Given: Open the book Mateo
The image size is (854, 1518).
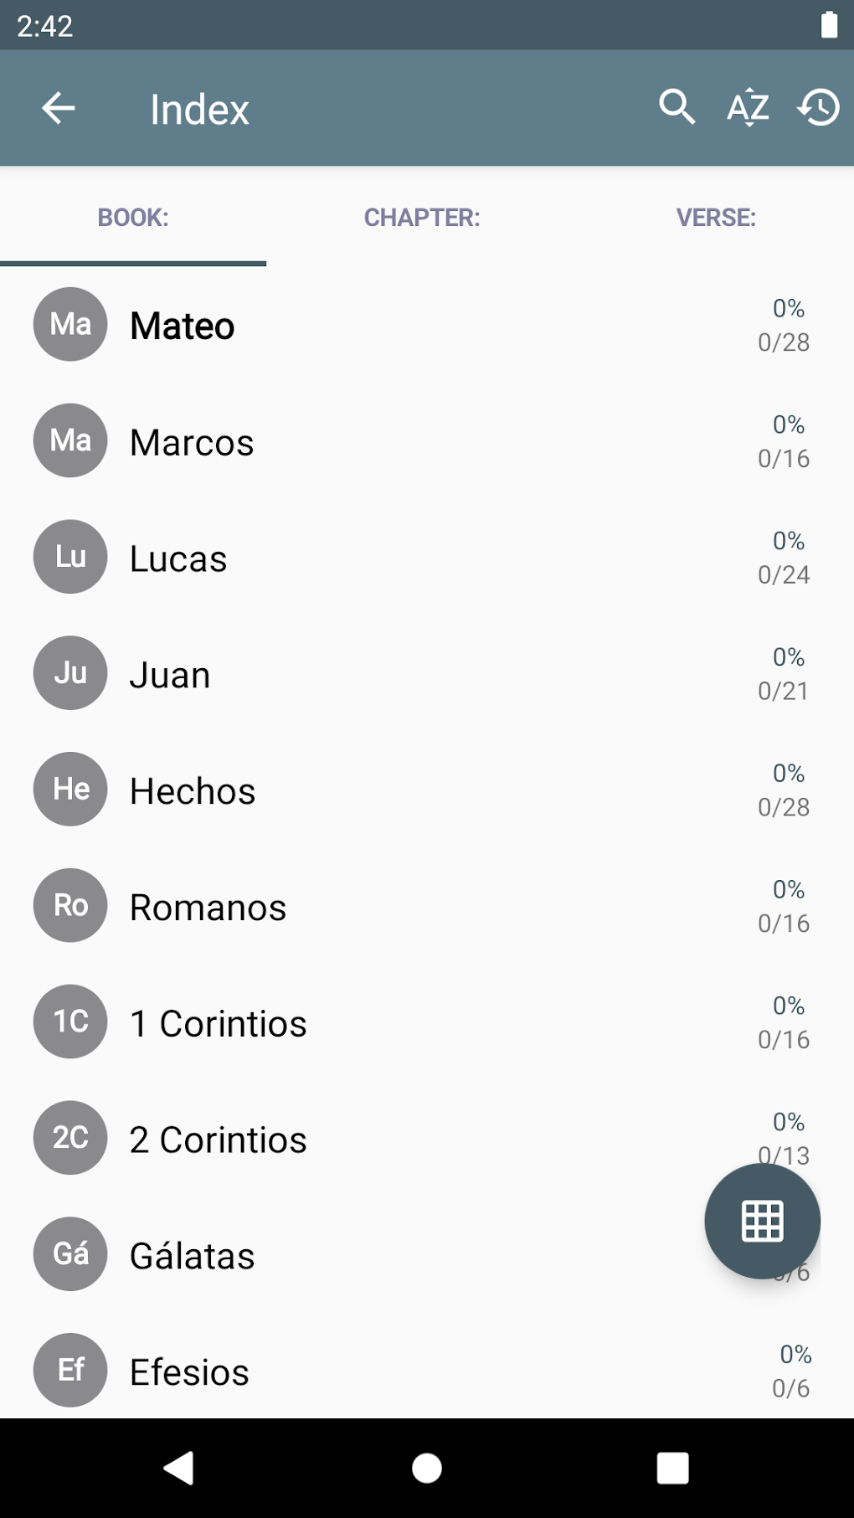Looking at the screenshot, I should click(x=183, y=326).
